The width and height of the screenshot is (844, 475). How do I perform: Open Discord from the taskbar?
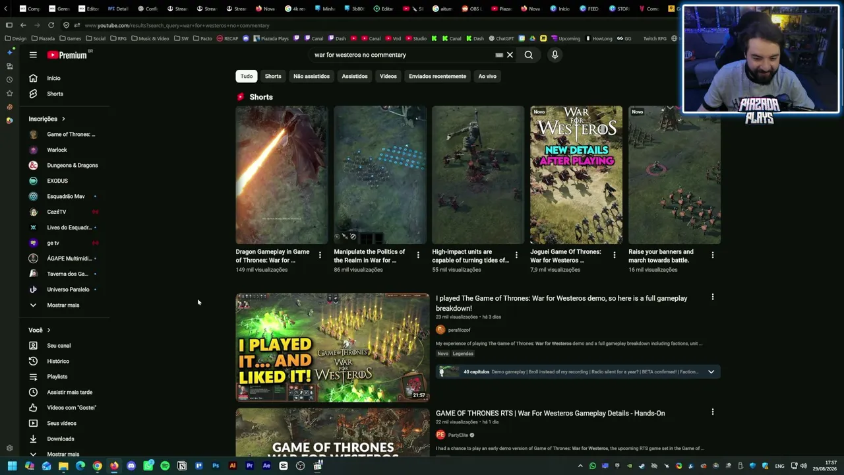[131, 466]
